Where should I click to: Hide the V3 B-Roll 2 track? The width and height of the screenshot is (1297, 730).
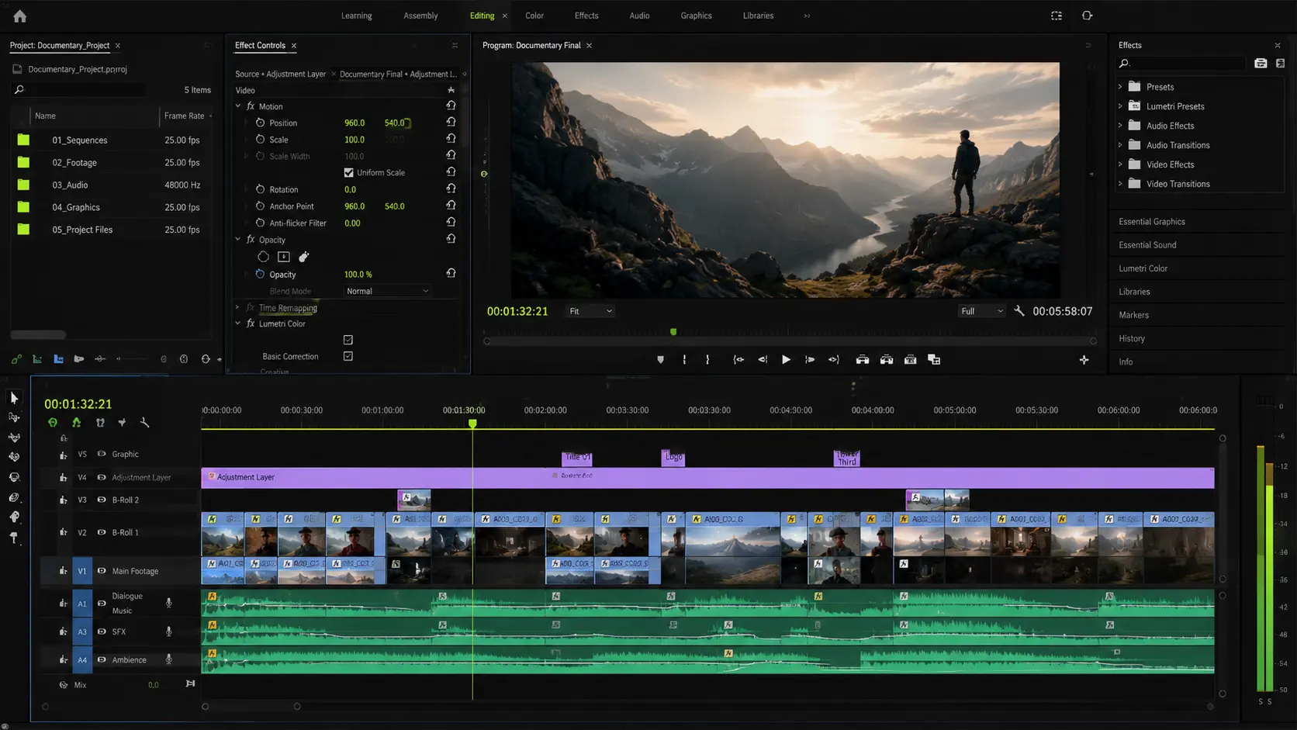click(101, 500)
